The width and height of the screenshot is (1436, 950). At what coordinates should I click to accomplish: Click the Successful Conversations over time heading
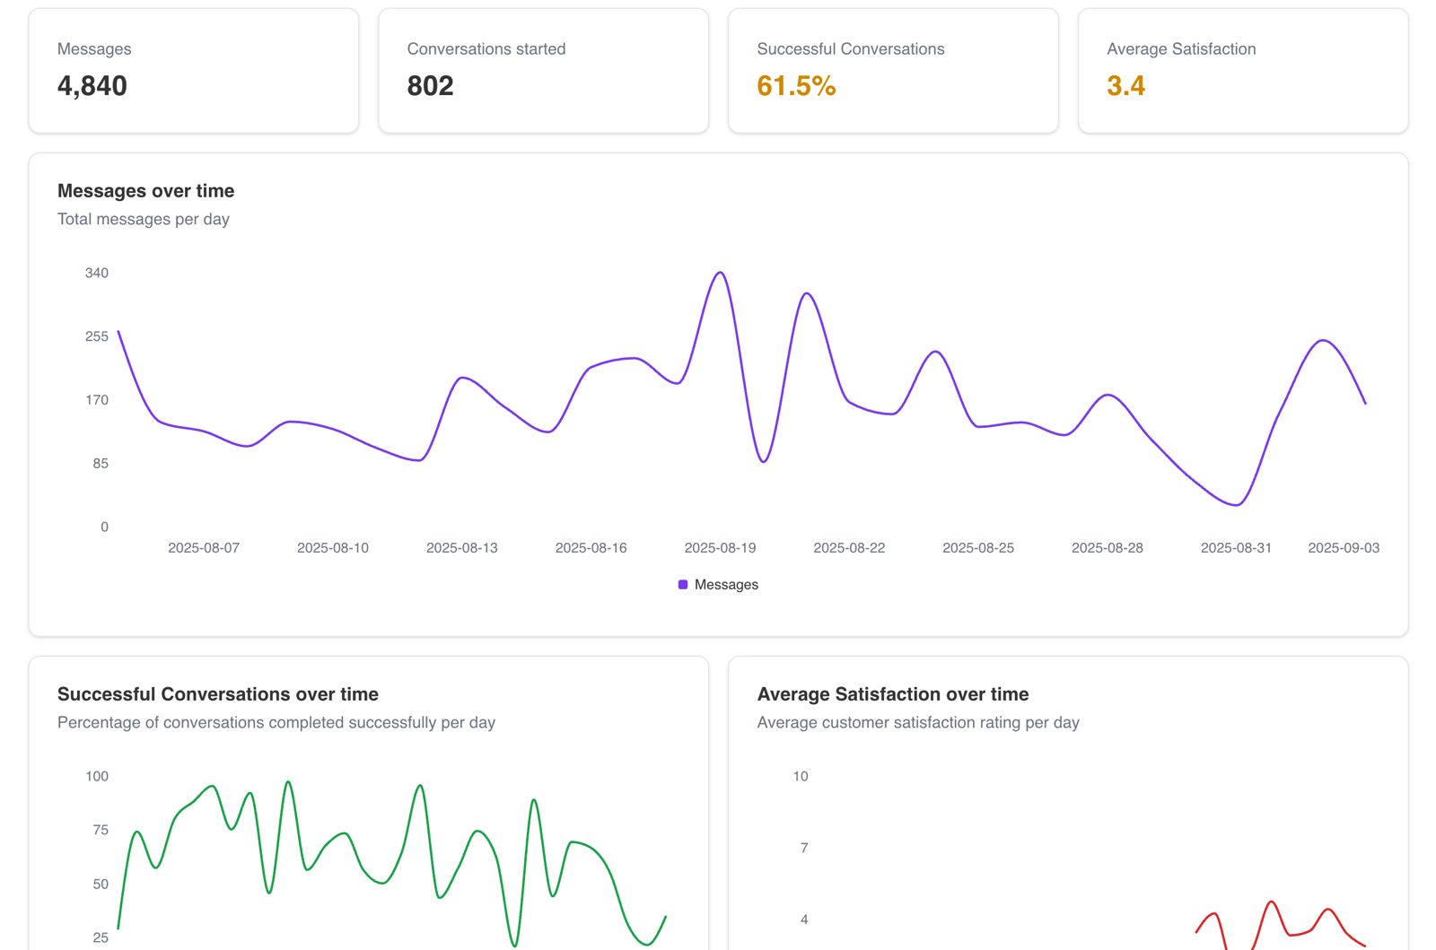tap(218, 694)
